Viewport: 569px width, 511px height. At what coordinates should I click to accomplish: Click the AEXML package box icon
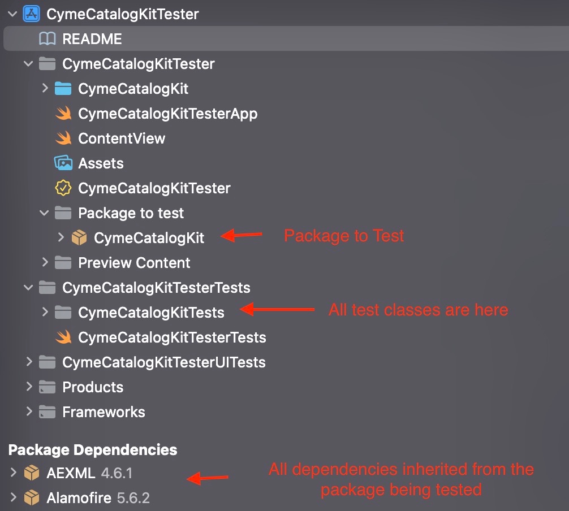(32, 473)
